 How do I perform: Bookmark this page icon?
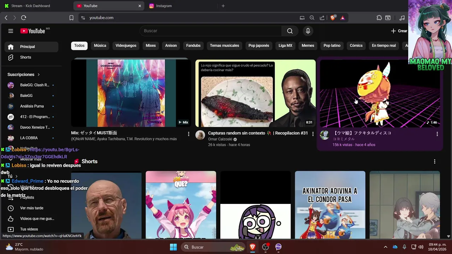(71, 18)
